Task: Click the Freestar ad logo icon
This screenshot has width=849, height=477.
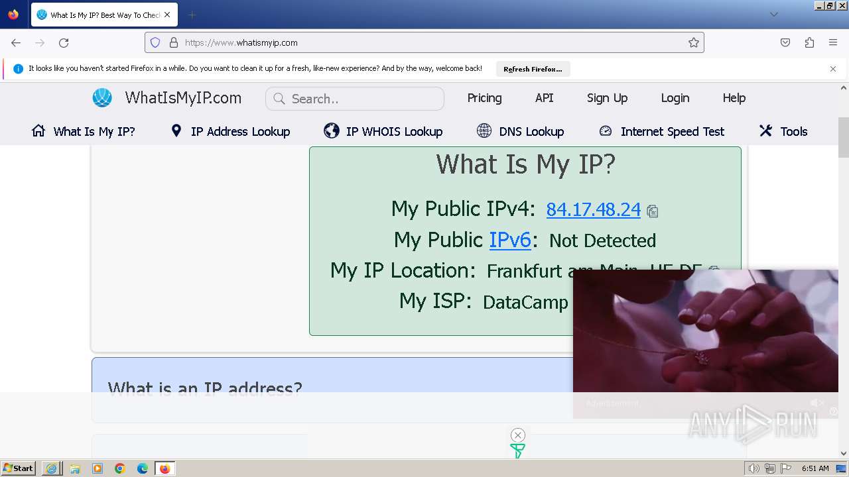Action: (517, 451)
